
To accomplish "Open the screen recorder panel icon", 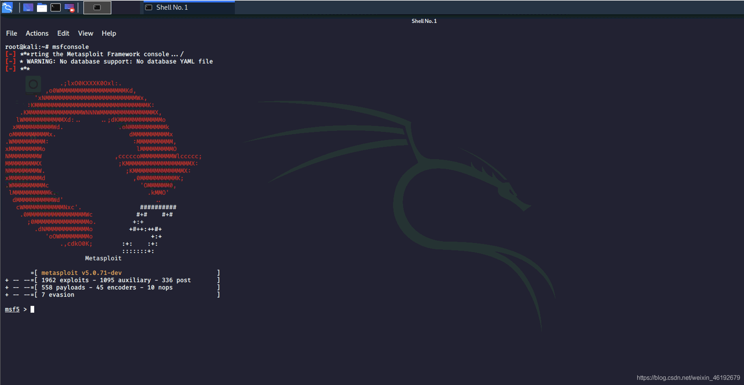I will pos(70,8).
